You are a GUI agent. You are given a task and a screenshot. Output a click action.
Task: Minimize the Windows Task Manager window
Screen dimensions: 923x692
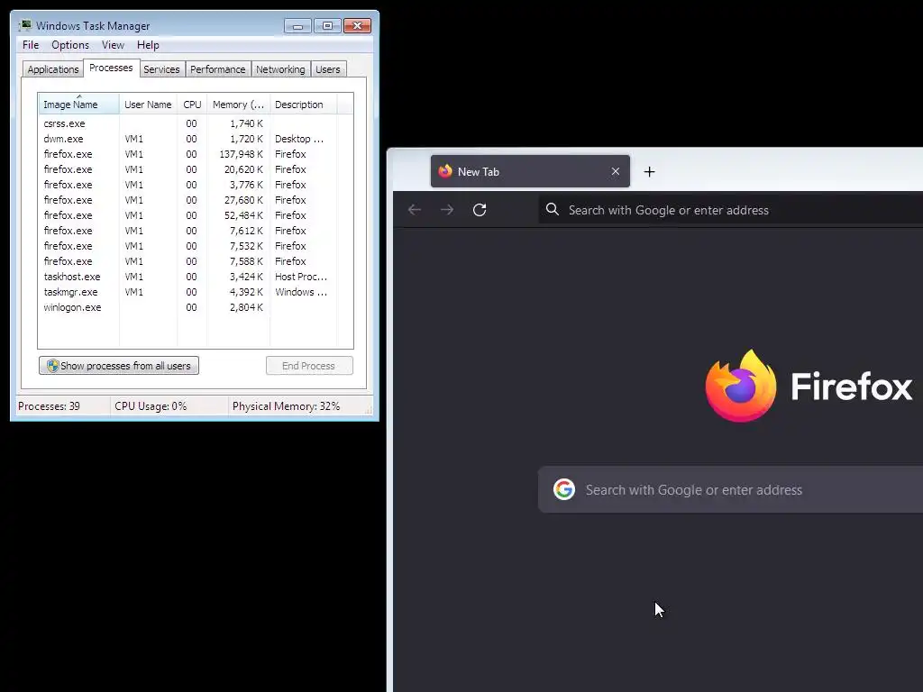[x=297, y=26]
